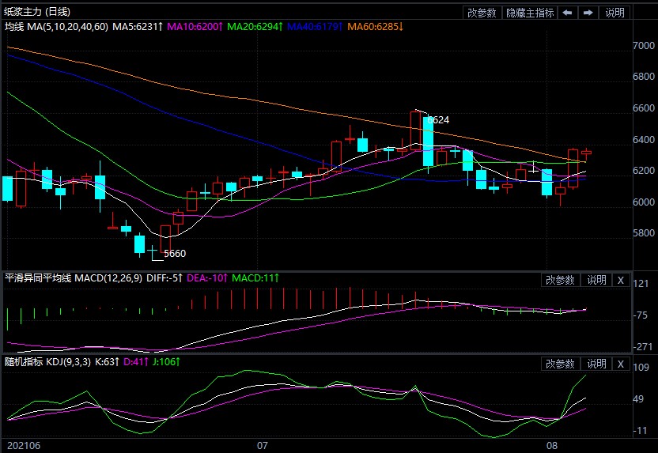Click the tall cyan candle below 6624
Viewport: 658px width, 453px height.
click(x=428, y=142)
